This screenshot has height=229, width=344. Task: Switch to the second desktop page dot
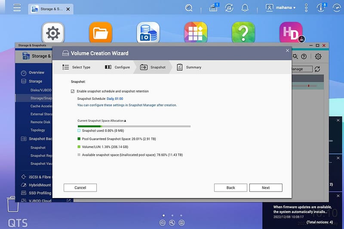tap(172, 215)
